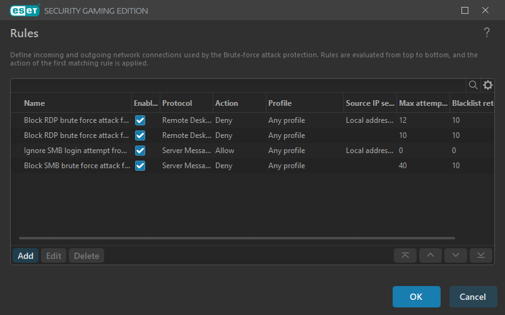Sort by the Action column header

coord(227,103)
